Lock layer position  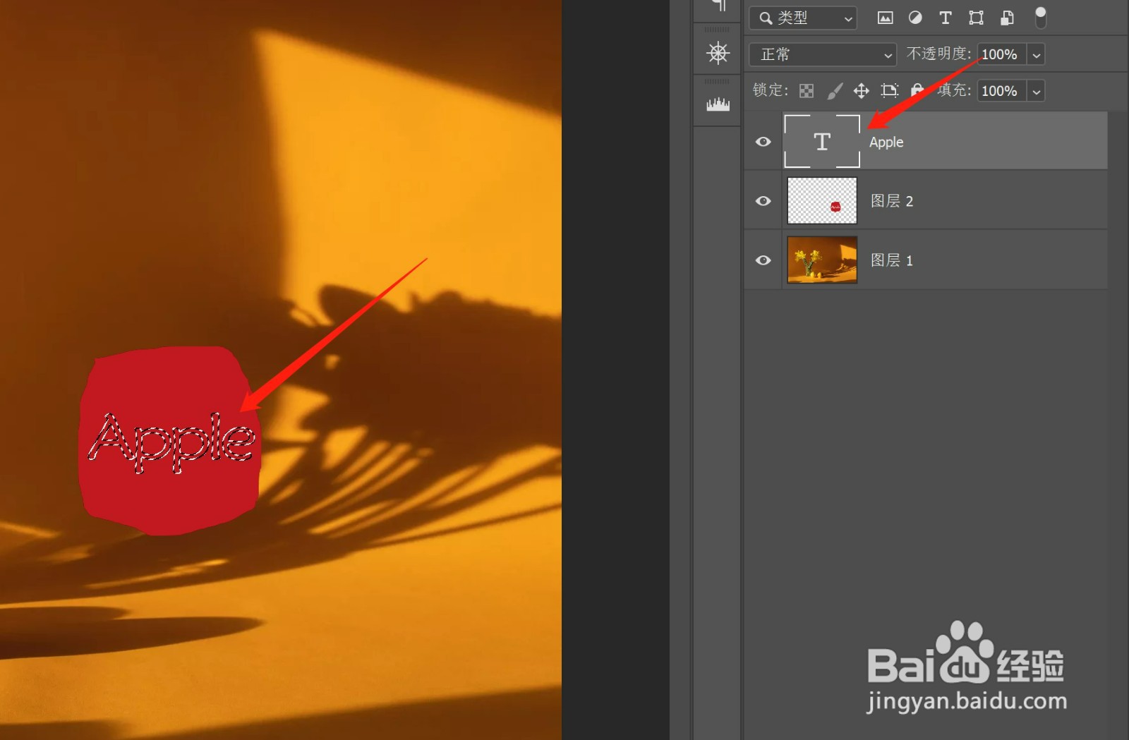point(861,90)
